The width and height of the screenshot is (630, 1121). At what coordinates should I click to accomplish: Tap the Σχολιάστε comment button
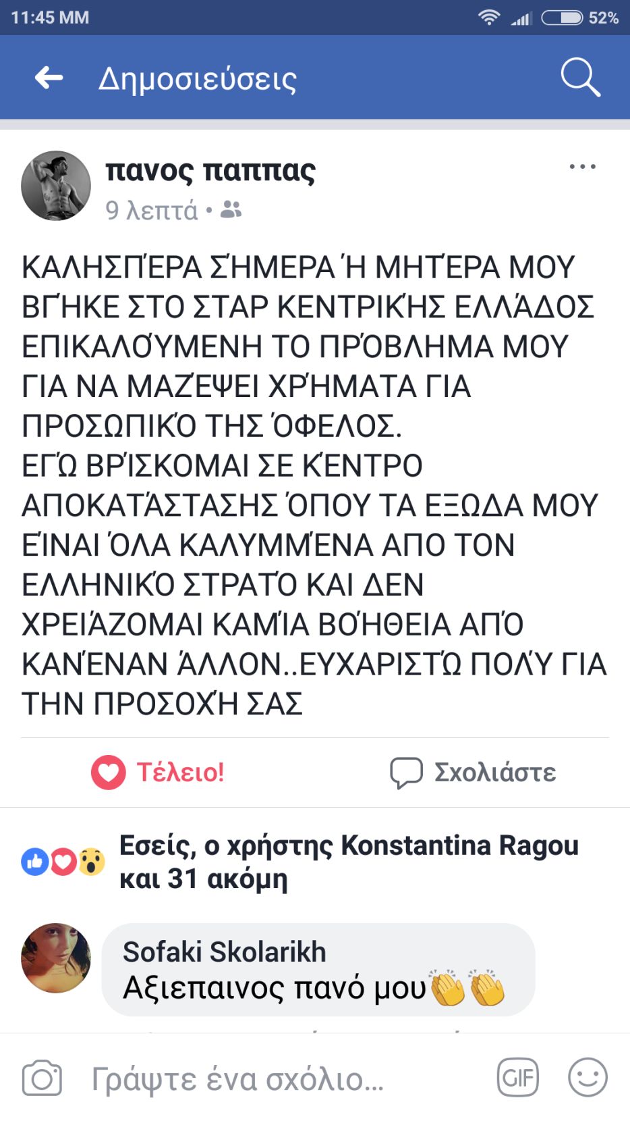click(472, 772)
